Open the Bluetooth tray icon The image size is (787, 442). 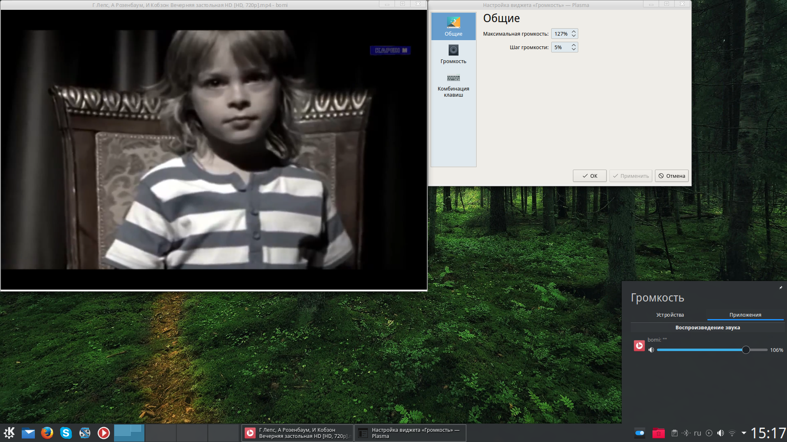pos(686,433)
